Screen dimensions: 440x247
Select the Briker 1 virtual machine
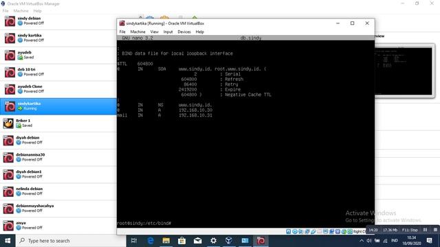click(58, 123)
